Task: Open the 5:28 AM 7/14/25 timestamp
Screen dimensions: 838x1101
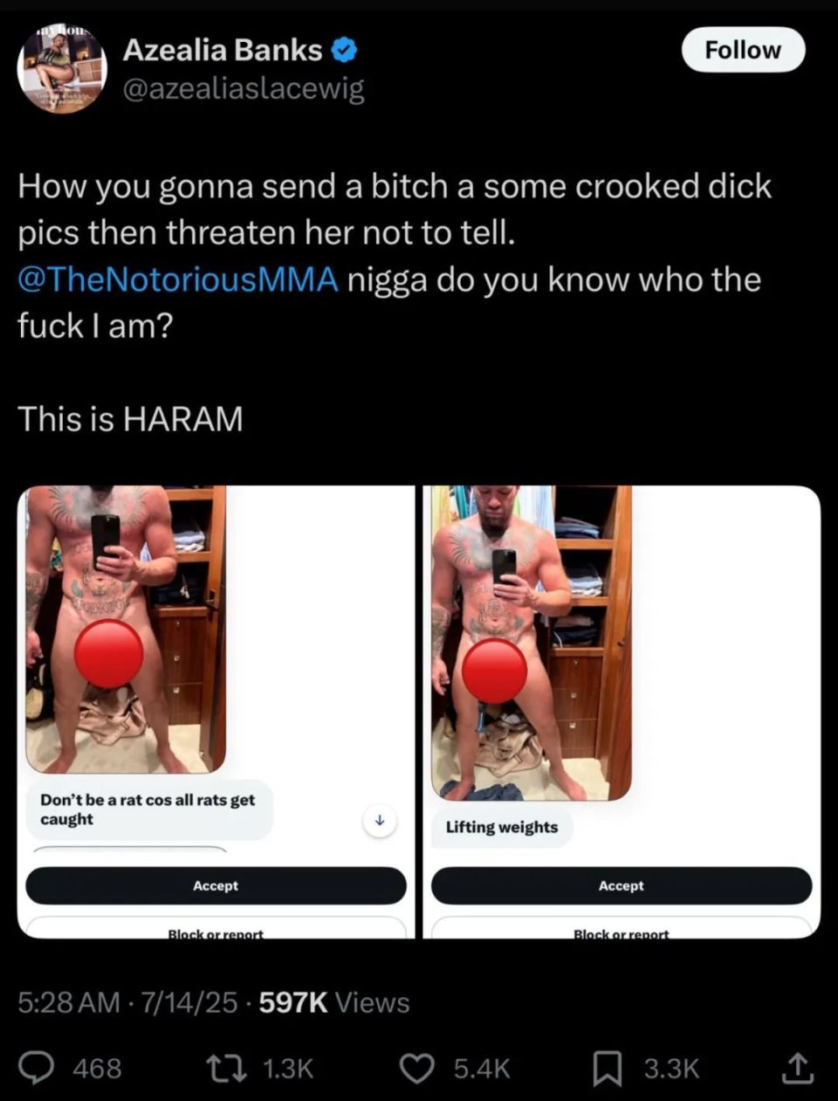Action: [x=127, y=1001]
